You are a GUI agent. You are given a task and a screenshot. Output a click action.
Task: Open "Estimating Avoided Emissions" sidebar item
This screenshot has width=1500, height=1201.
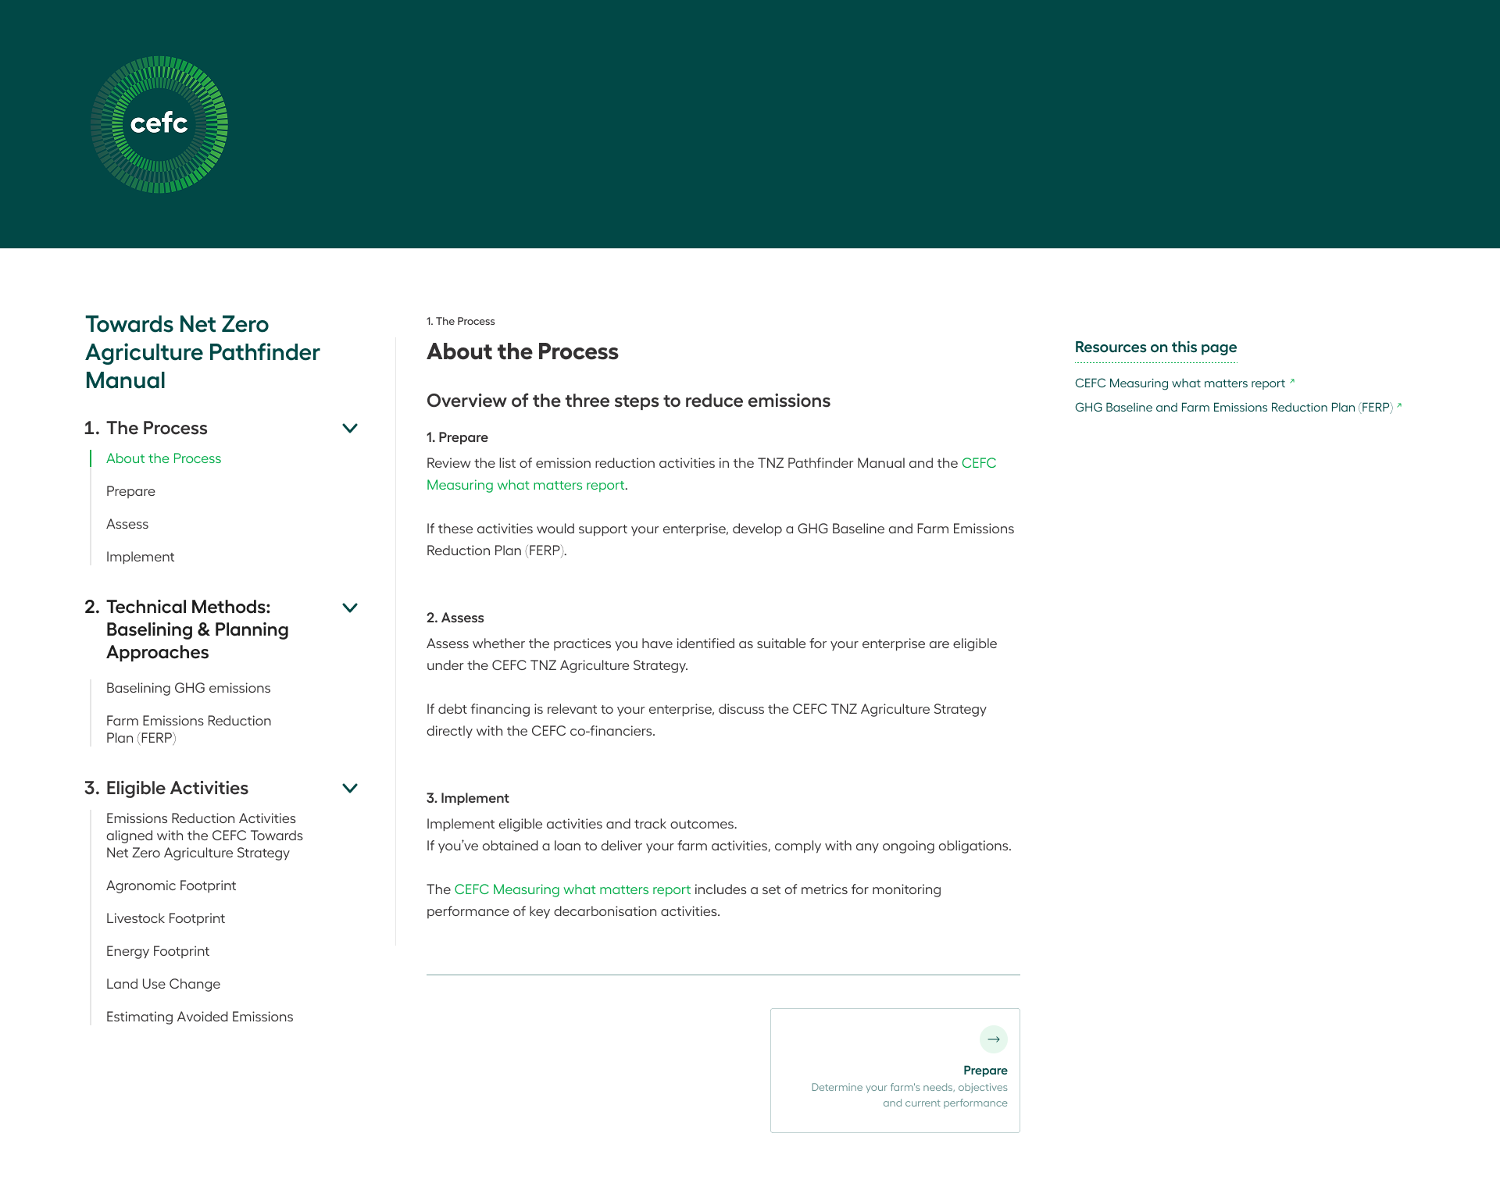200,1017
